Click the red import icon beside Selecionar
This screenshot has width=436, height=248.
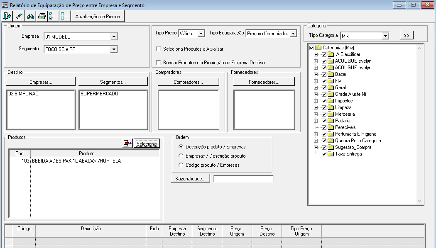point(127,143)
